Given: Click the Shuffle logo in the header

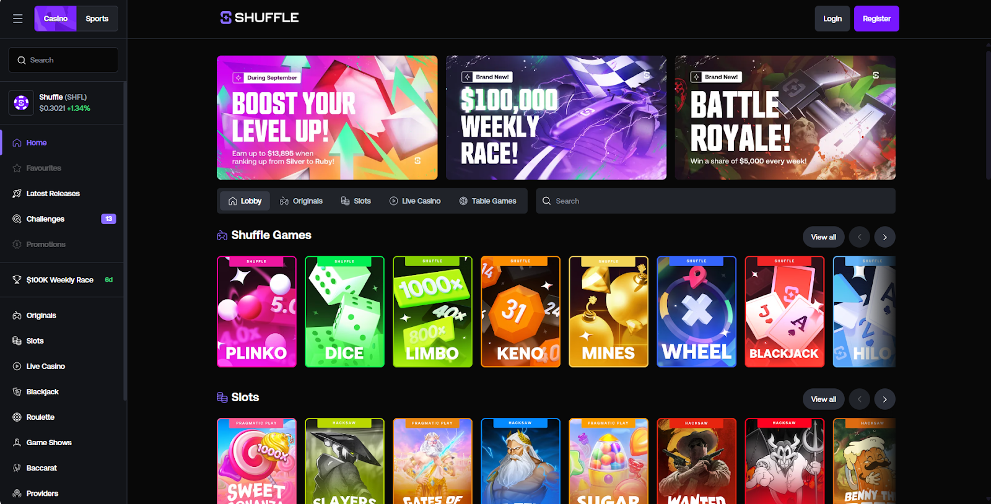Looking at the screenshot, I should pyautogui.click(x=260, y=17).
